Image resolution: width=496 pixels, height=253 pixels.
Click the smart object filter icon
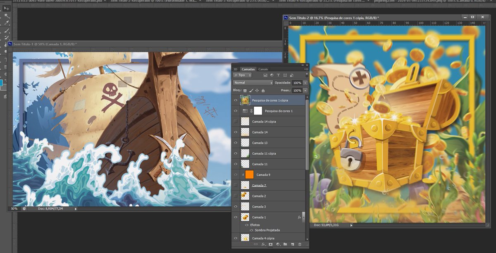pos(292,75)
